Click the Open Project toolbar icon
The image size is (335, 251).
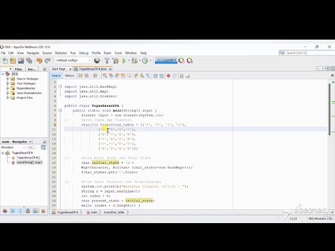click(21, 61)
